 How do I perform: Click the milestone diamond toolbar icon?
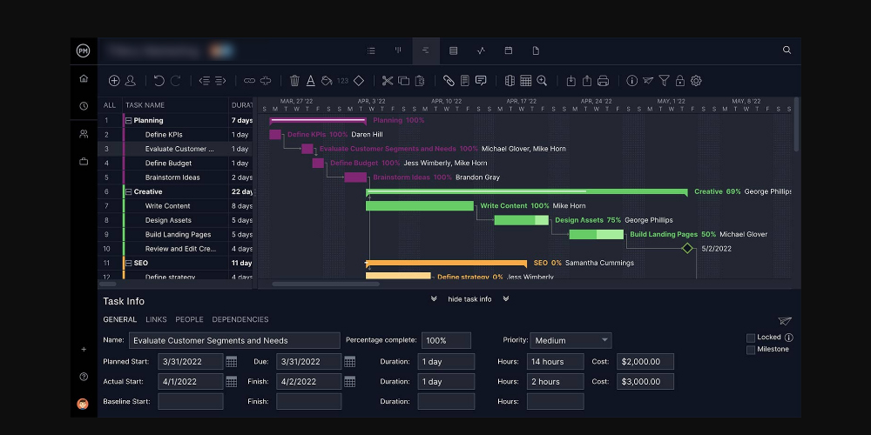[x=359, y=81]
